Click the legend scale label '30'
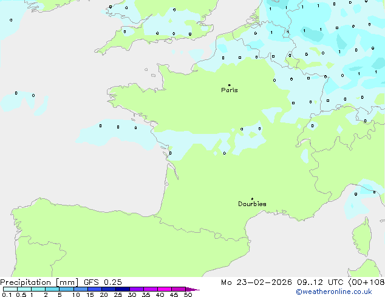385x297 pixels. (132, 295)
